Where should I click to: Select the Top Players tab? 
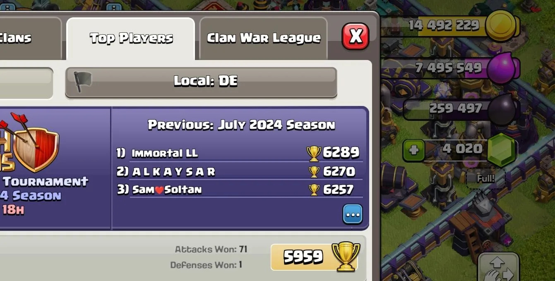[x=131, y=38]
